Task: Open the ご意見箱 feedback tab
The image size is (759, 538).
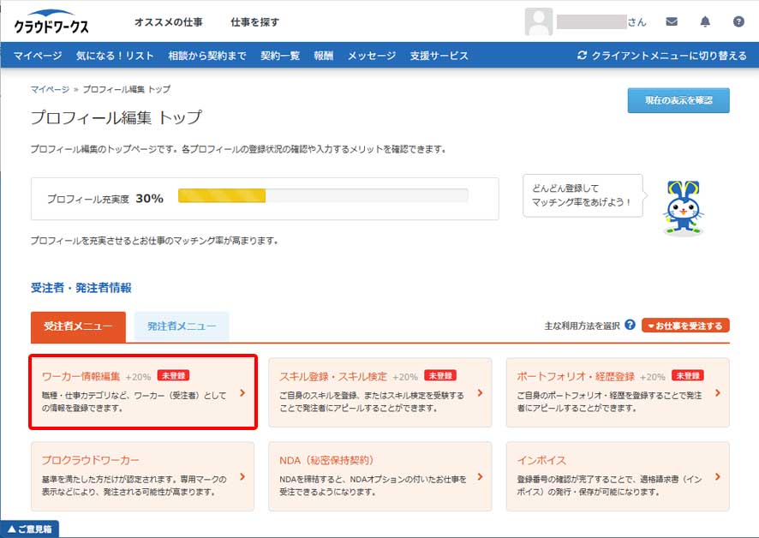Action: point(30,529)
